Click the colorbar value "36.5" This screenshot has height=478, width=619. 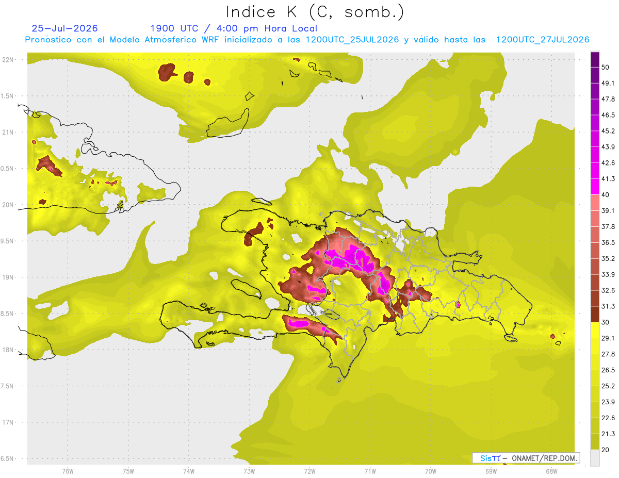[608, 242]
